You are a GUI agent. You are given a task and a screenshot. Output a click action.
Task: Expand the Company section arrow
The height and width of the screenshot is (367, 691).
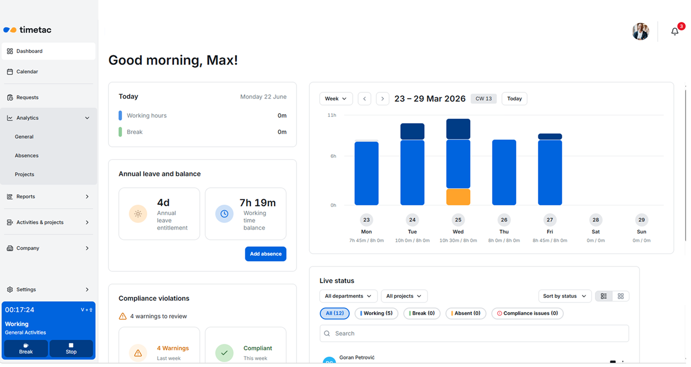87,248
